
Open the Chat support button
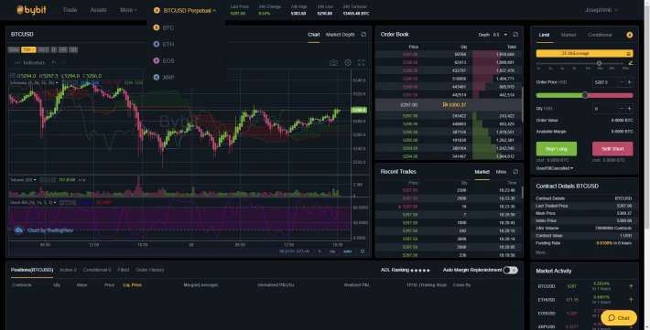(x=619, y=317)
